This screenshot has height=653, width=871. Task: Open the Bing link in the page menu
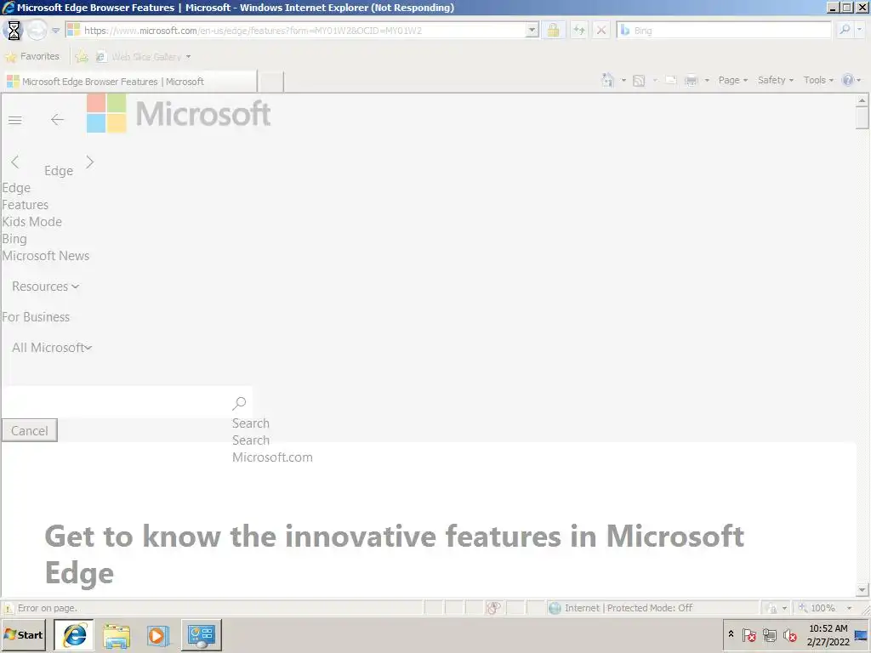pos(14,239)
